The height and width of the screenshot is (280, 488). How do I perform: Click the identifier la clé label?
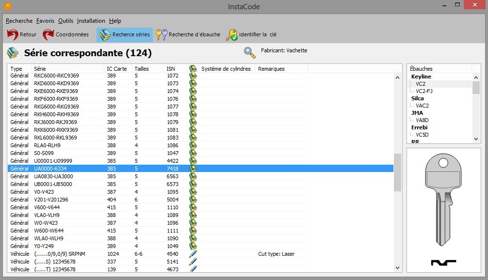point(258,34)
